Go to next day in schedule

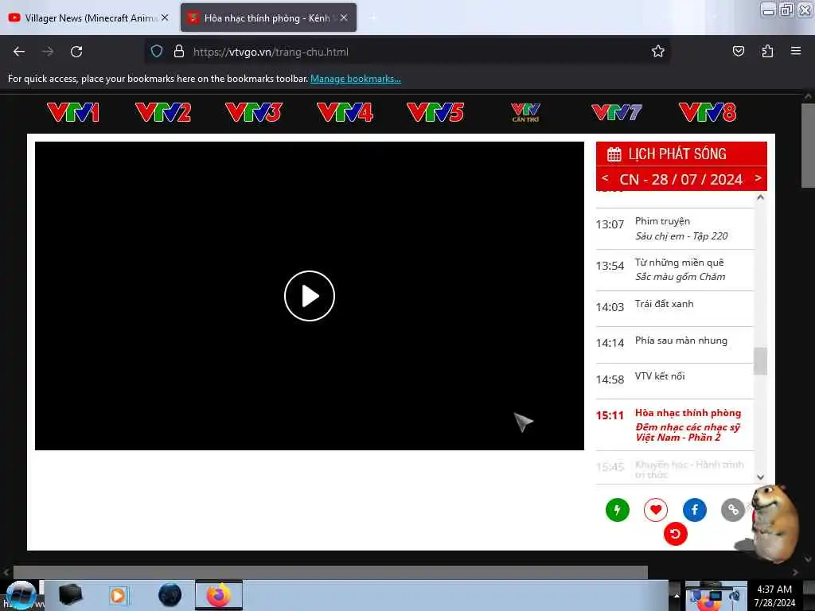click(758, 177)
